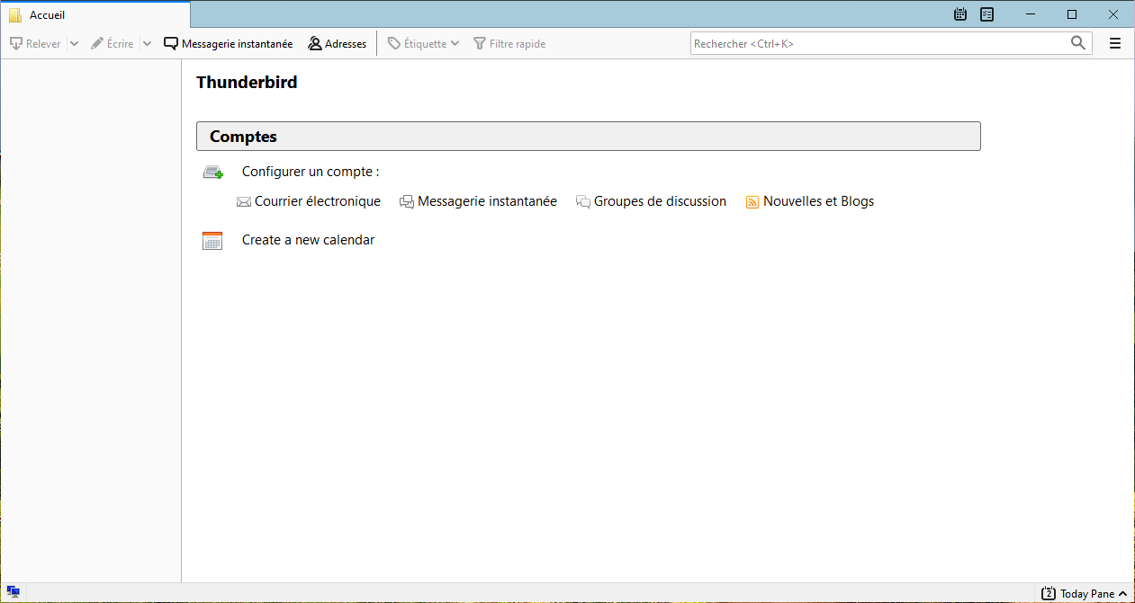Click the Comptes section header
This screenshot has width=1135, height=603.
pyautogui.click(x=588, y=137)
